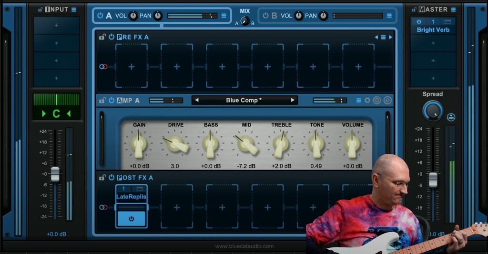Image resolution: width=488 pixels, height=254 pixels.
Task: Open the INPUT section menu
Action: pyautogui.click(x=74, y=9)
